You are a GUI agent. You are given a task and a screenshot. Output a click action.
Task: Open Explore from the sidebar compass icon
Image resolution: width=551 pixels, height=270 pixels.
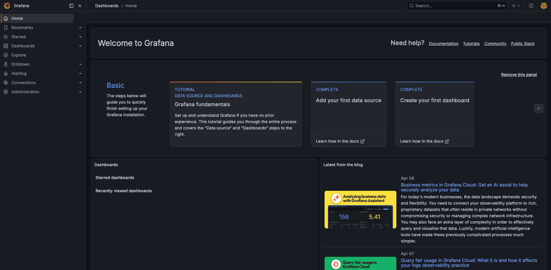click(x=6, y=55)
